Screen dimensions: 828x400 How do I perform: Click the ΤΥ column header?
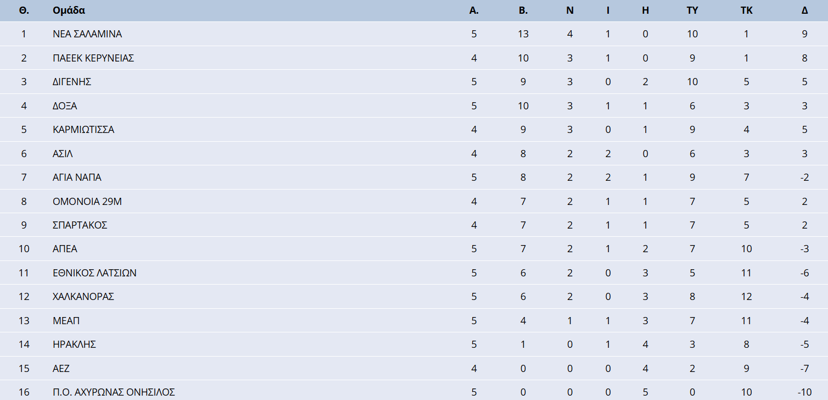pyautogui.click(x=692, y=10)
